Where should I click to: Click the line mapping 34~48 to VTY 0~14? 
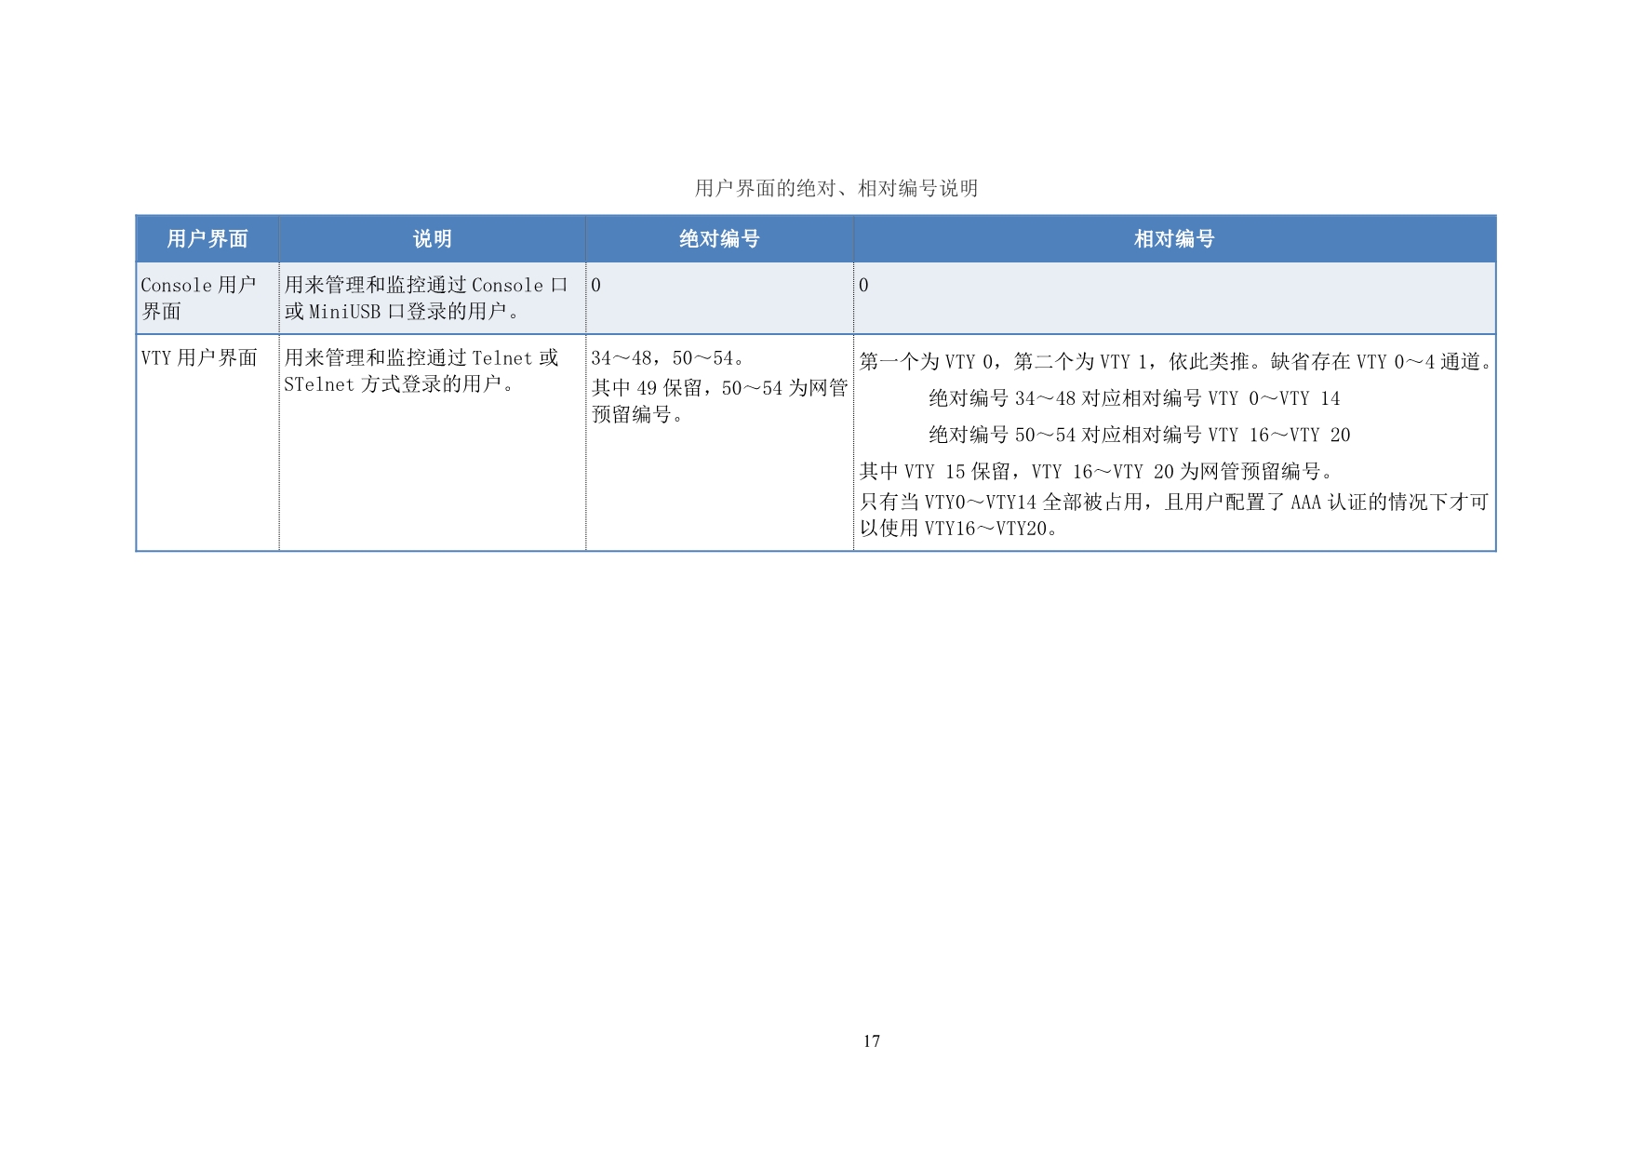click(1133, 399)
